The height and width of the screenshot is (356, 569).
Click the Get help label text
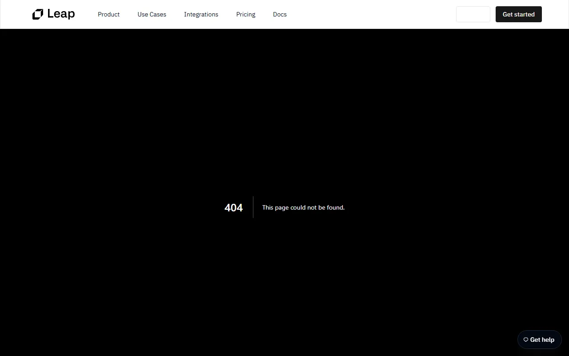(x=542, y=340)
